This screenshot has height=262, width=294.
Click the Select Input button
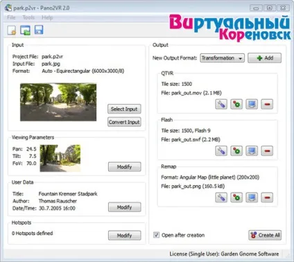[x=124, y=109]
